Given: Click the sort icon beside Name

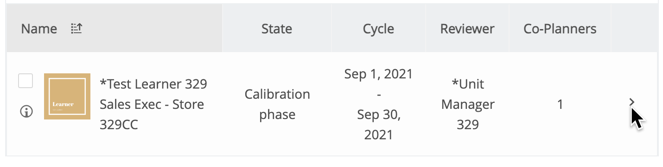Looking at the screenshot, I should click(x=76, y=29).
